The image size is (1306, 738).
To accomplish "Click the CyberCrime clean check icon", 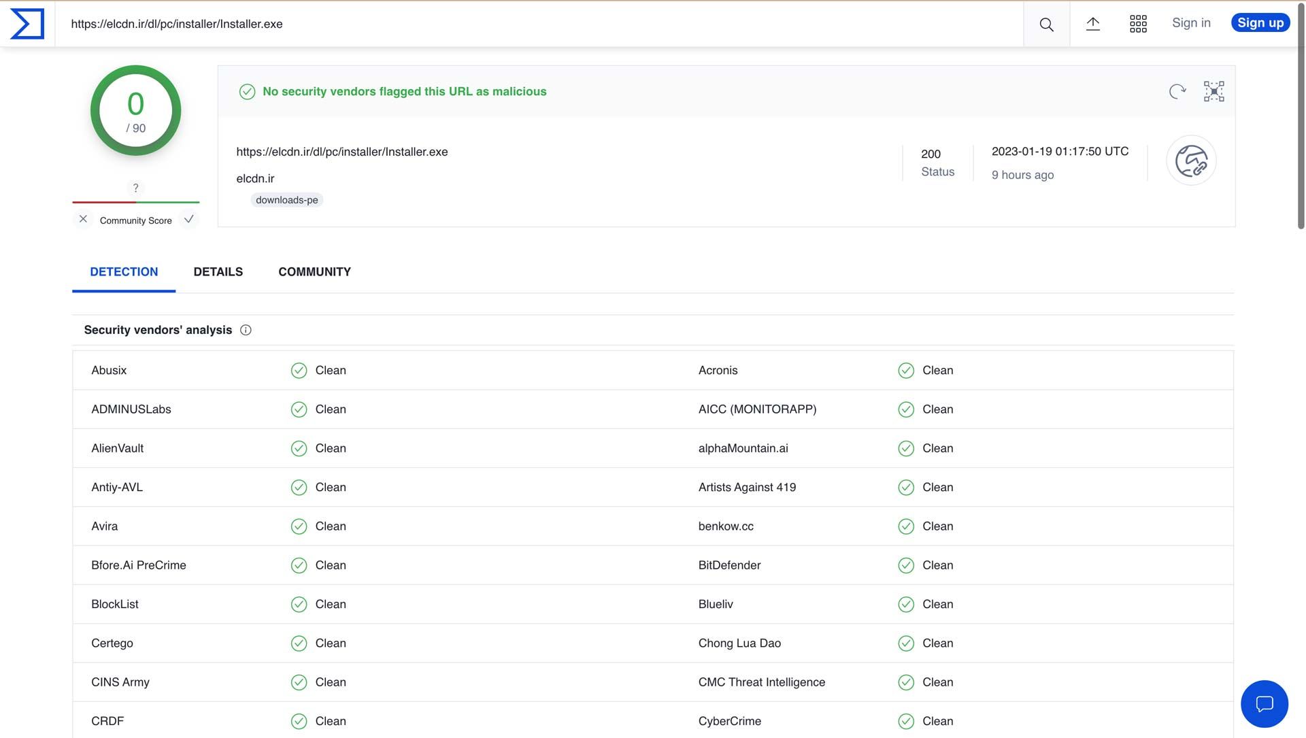I will pyautogui.click(x=906, y=721).
